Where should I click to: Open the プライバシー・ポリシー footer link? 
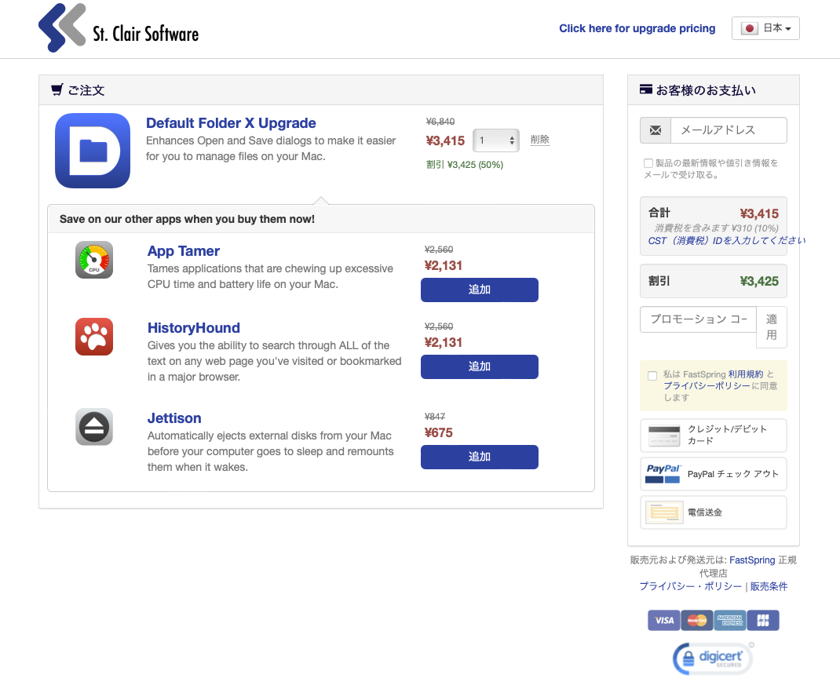click(x=691, y=586)
